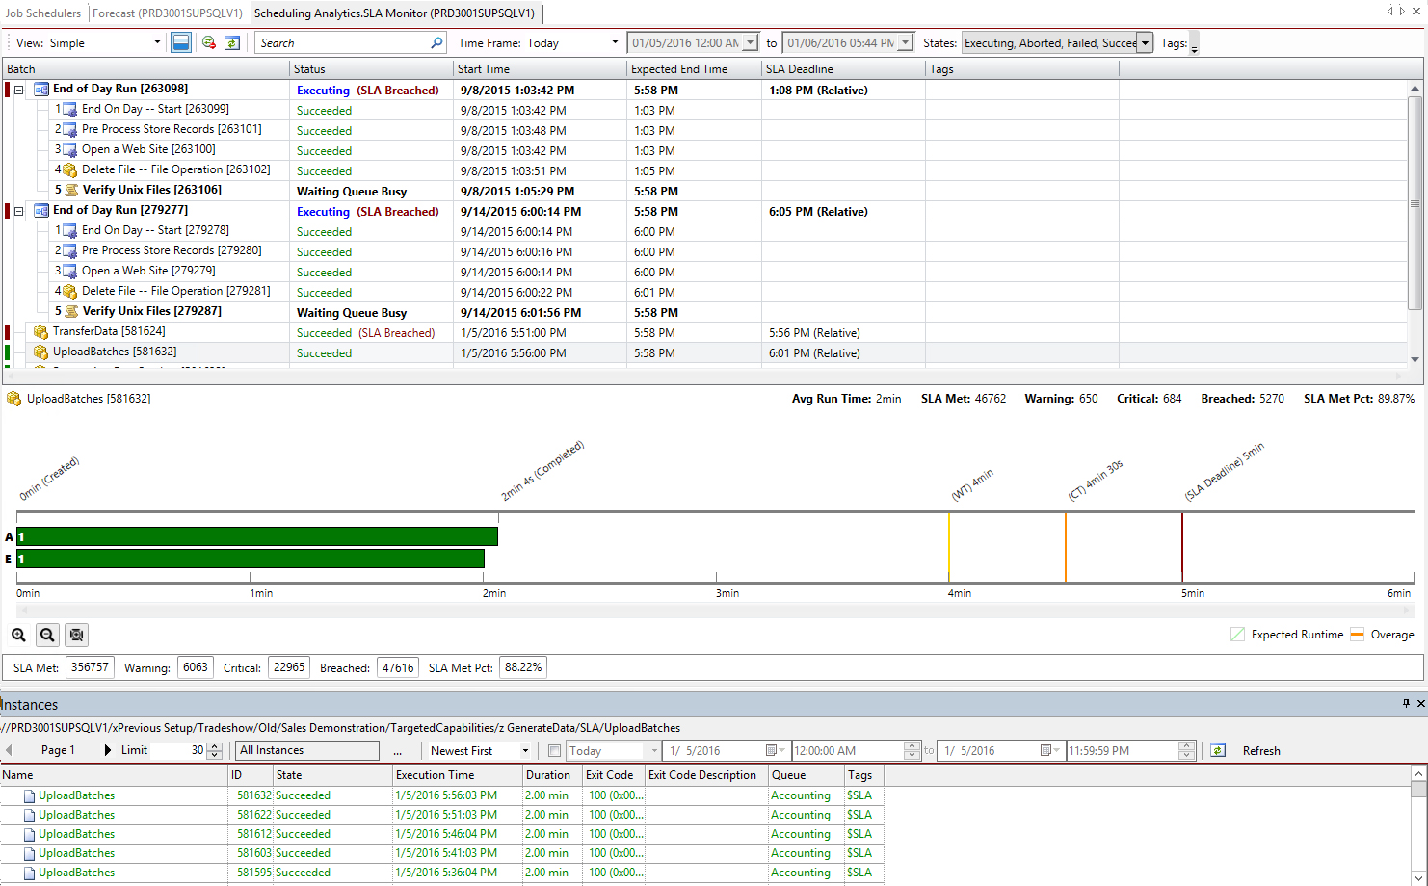Zoom in on the UploadBatches timeline
Viewport: 1428px width, 886px height.
coord(19,635)
